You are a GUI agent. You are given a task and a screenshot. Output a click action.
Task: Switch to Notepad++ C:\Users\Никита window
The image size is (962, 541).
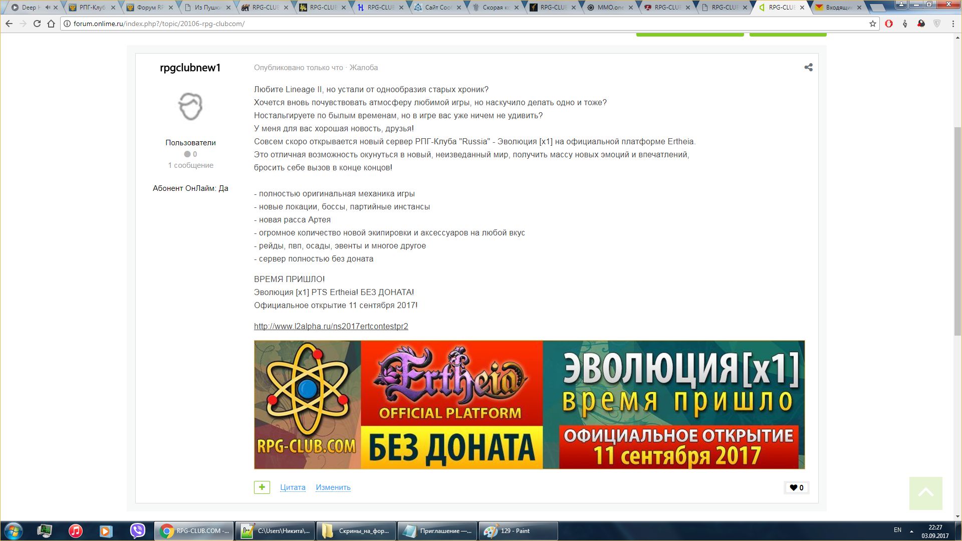pos(275,531)
